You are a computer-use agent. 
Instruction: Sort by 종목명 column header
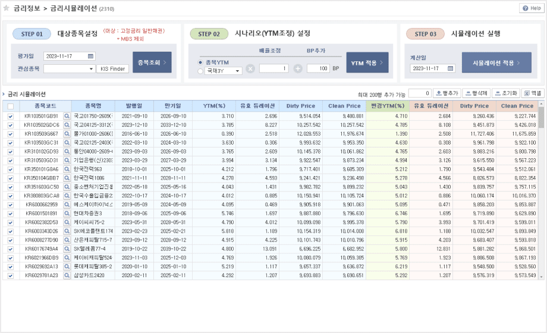93,106
